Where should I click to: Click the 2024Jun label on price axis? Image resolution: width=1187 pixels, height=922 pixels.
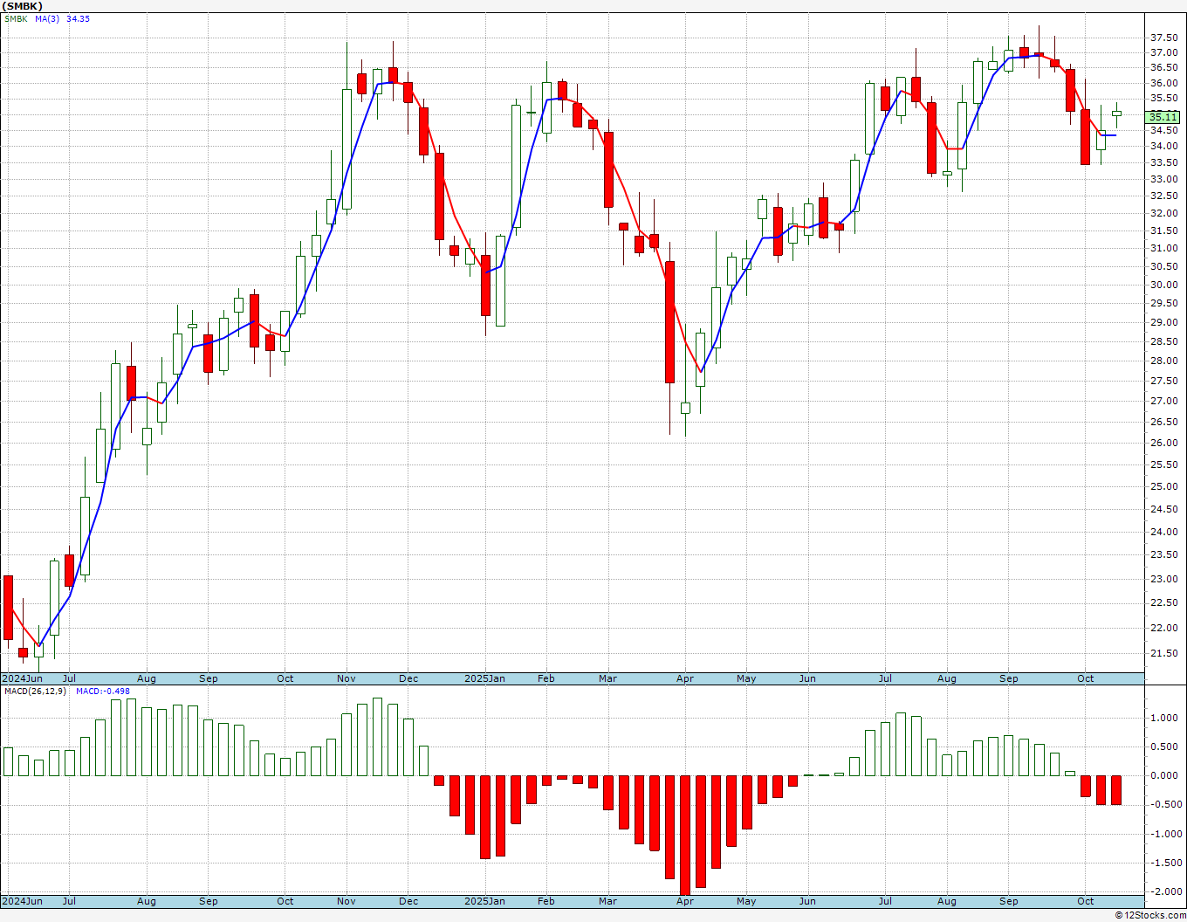[x=23, y=678]
